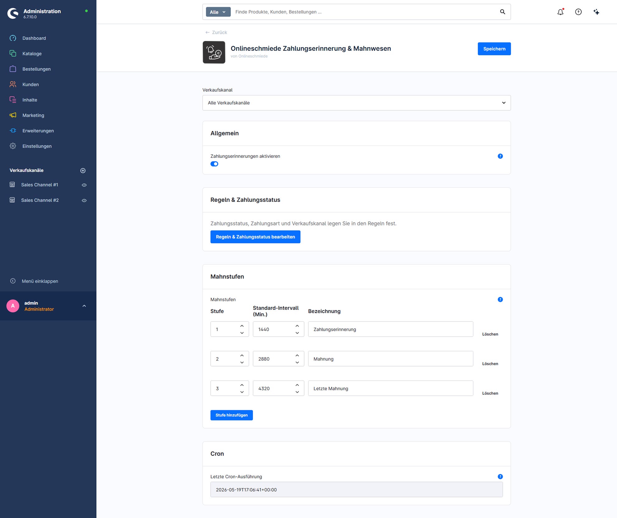Screen dimensions: 617x518
Task: Click the Sales Channel #2 storefront icon
Action: (x=12, y=200)
